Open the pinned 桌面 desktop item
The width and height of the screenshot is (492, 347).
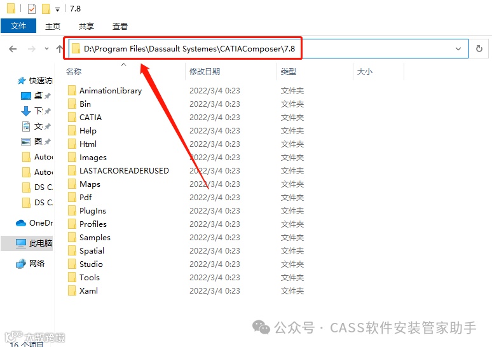tap(36, 95)
